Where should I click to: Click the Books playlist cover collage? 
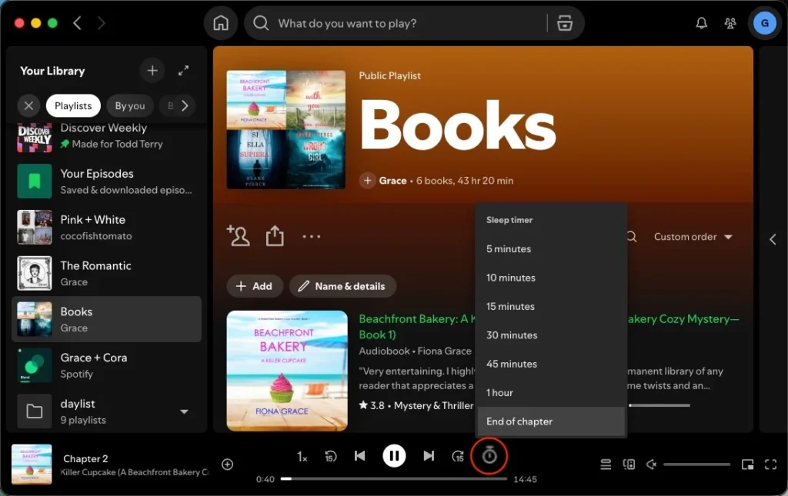286,129
